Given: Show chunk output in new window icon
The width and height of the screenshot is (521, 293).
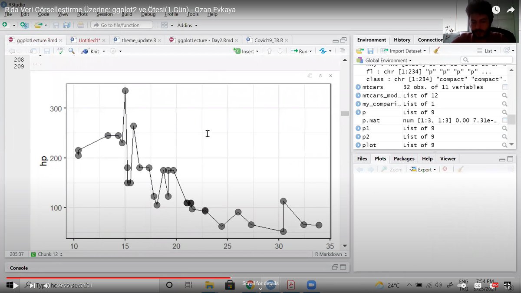Looking at the screenshot, I should 310,76.
